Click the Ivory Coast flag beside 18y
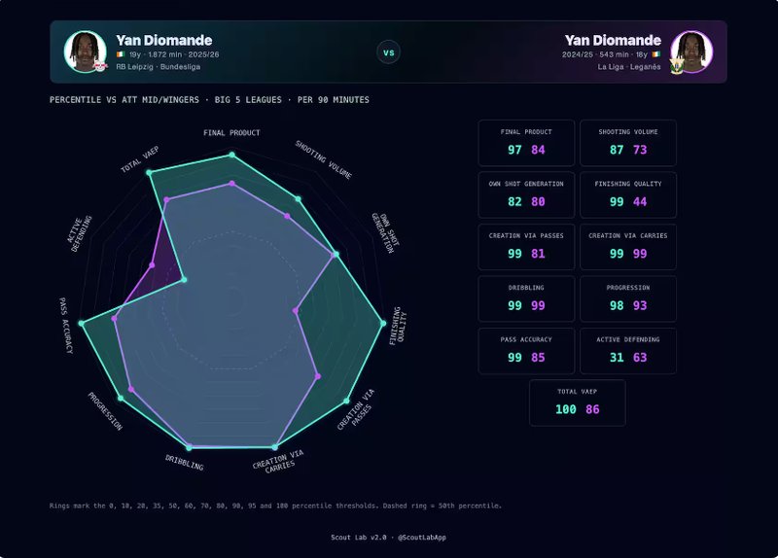This screenshot has width=778, height=558. (655, 55)
